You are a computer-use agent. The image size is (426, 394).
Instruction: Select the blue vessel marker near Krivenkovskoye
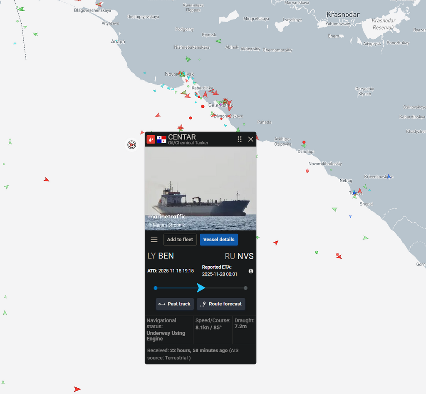(x=389, y=177)
